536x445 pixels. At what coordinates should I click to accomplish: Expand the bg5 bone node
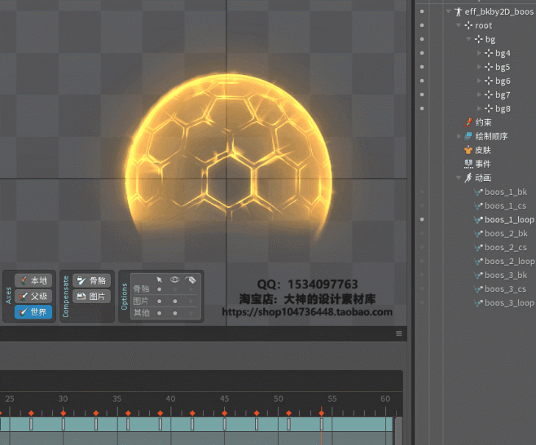(479, 67)
